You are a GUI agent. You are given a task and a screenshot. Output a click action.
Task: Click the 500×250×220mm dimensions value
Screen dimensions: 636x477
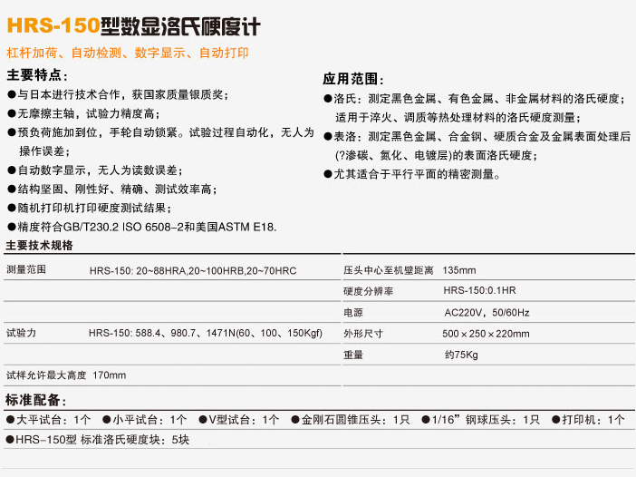coord(486,333)
